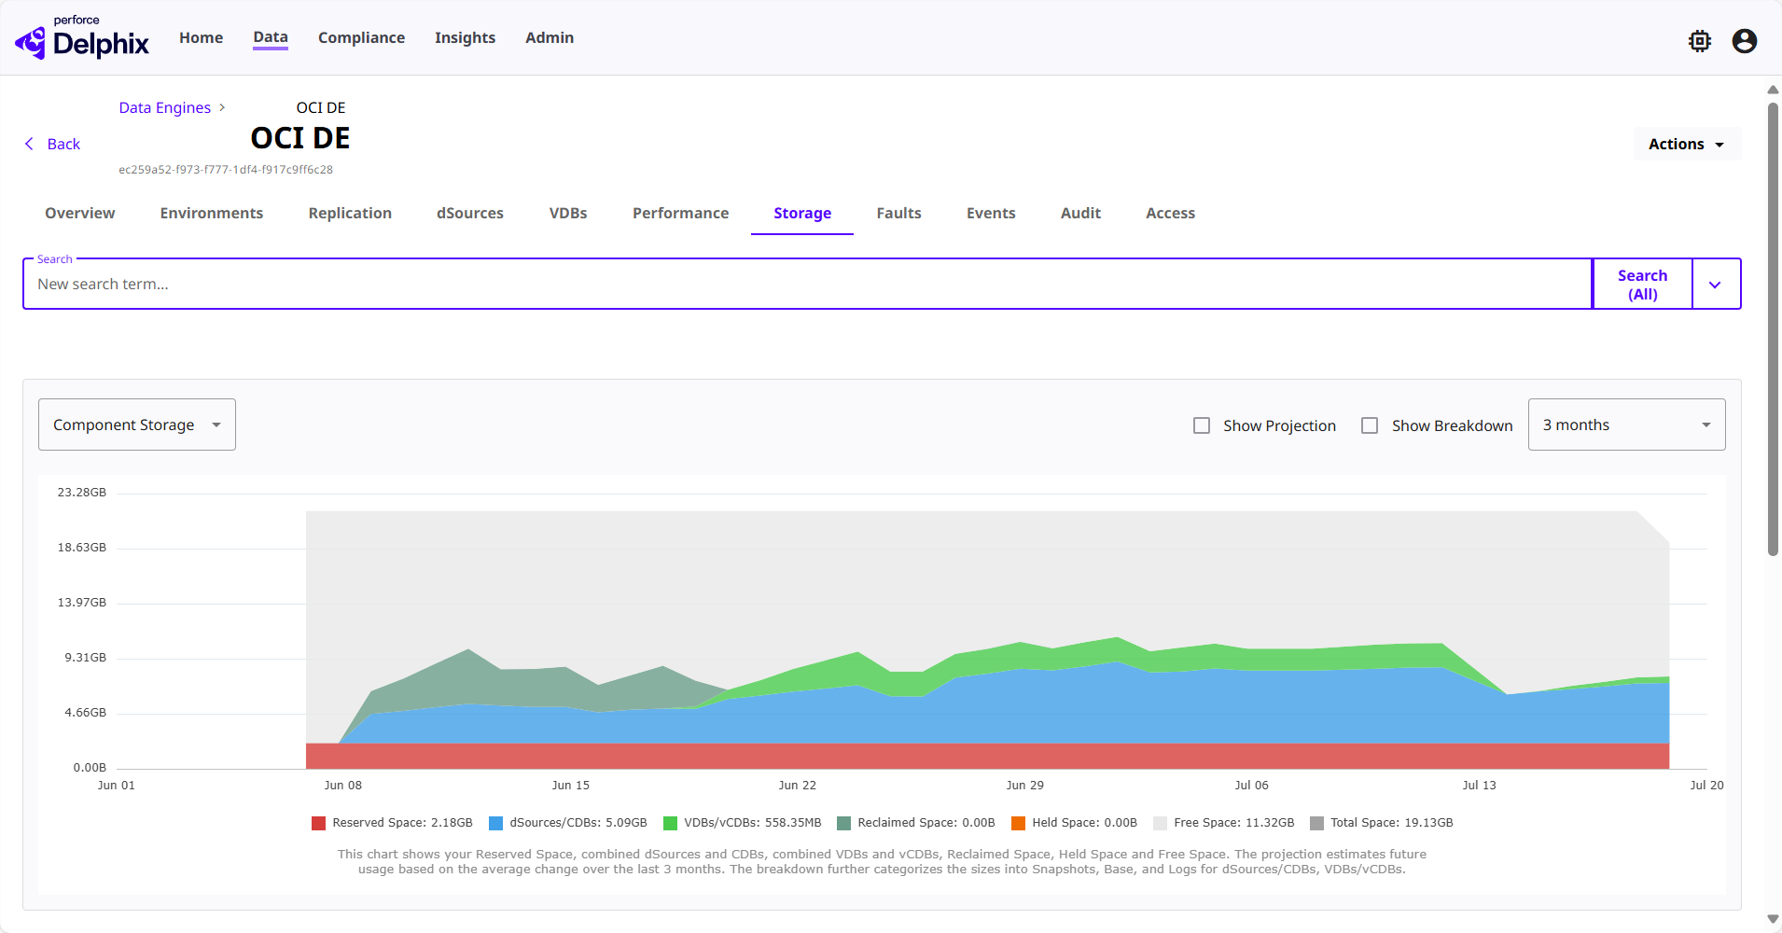Follow the Data Engines breadcrumb link
Screen dimensions: 1782x933
pyautogui.click(x=165, y=107)
